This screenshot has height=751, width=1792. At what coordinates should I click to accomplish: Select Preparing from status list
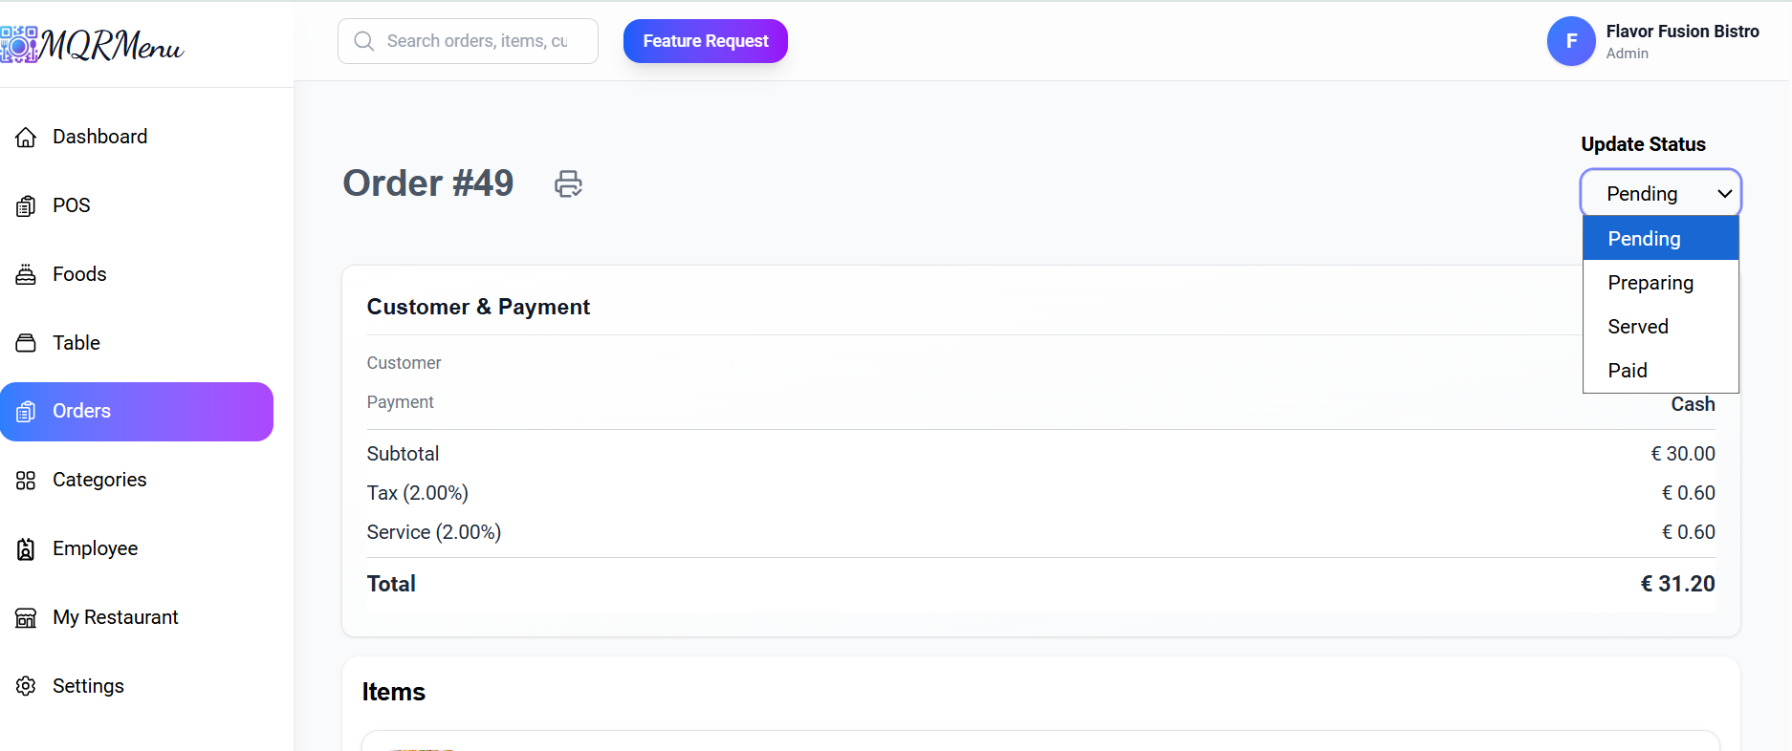(1650, 283)
